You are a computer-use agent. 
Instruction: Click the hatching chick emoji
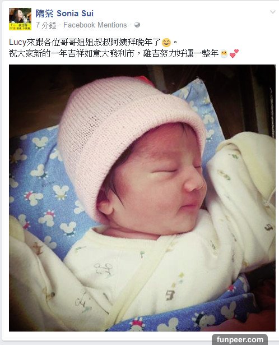click(x=224, y=54)
